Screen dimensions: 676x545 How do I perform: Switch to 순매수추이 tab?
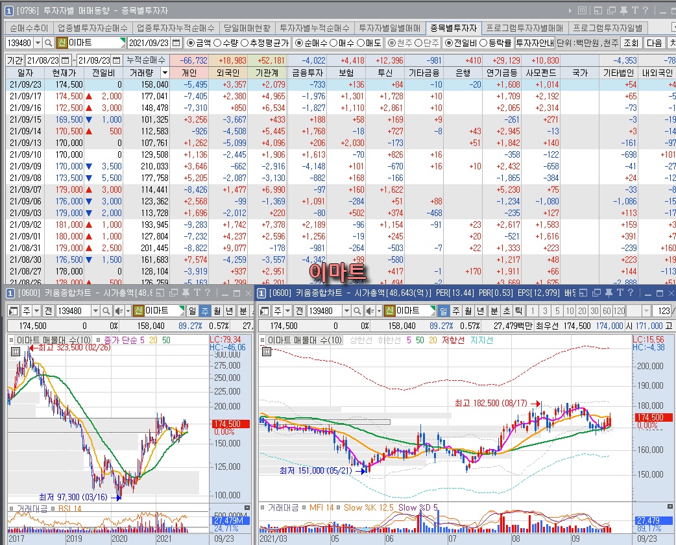(x=29, y=28)
